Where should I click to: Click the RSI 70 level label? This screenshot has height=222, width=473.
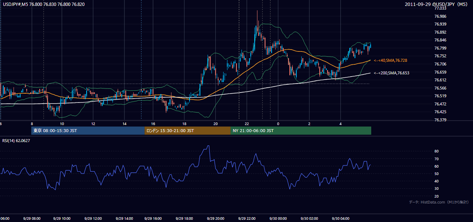436,159
